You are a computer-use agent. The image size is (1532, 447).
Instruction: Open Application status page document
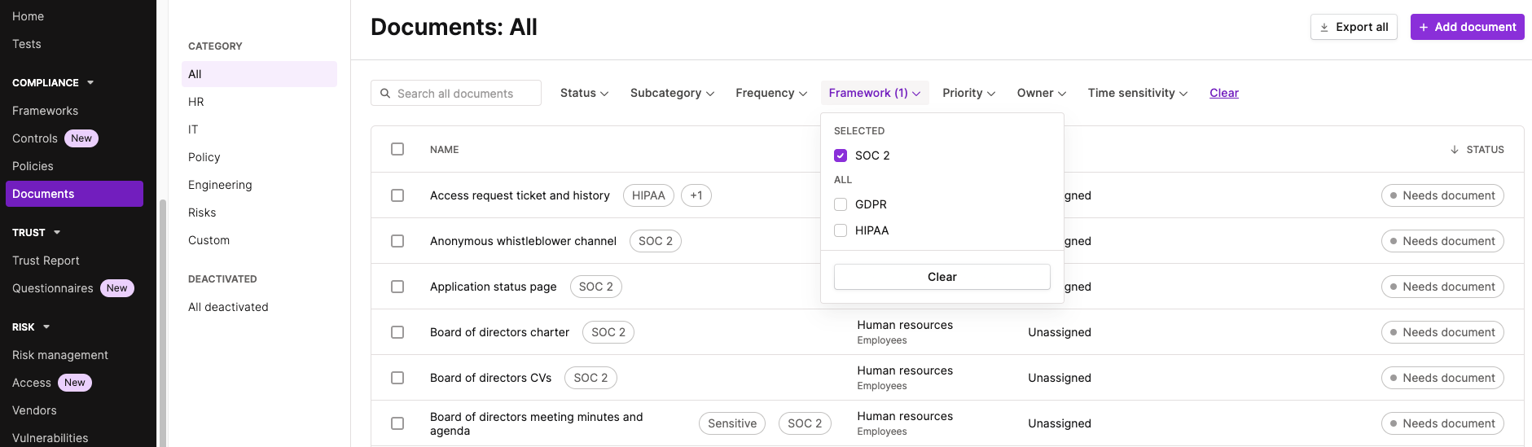coord(494,287)
